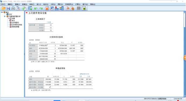The width and height of the screenshot is (186, 101).
Task: Select the 185.000 B cell
Action: click(48, 85)
